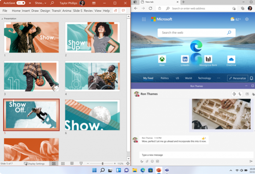Open PowerPoint from the Windows taskbar

point(159,170)
